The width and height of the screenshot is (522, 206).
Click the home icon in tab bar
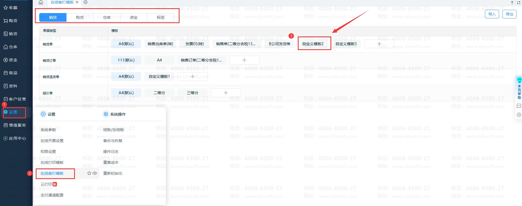pyautogui.click(x=41, y=2)
